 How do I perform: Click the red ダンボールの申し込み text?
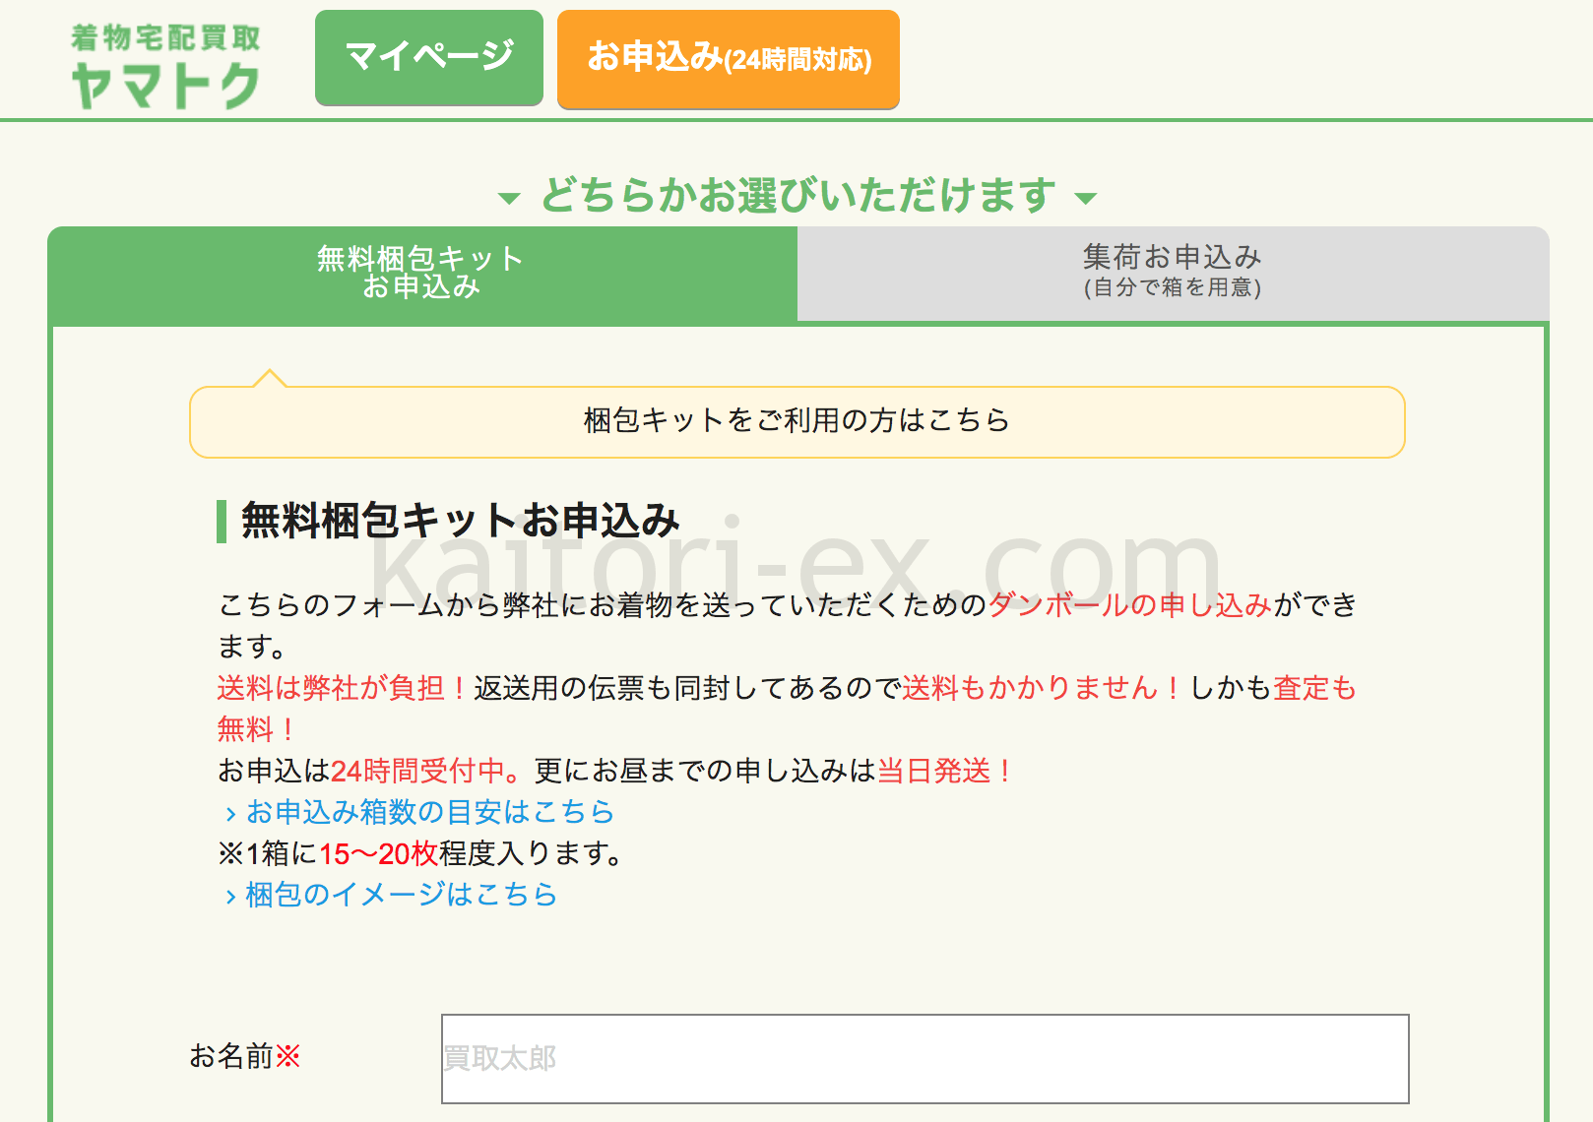(1130, 604)
